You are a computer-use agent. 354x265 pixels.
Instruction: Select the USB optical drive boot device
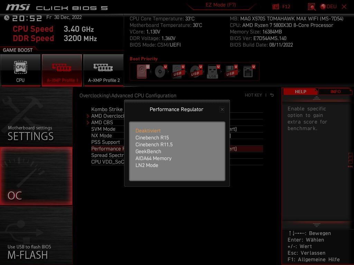click(196, 71)
